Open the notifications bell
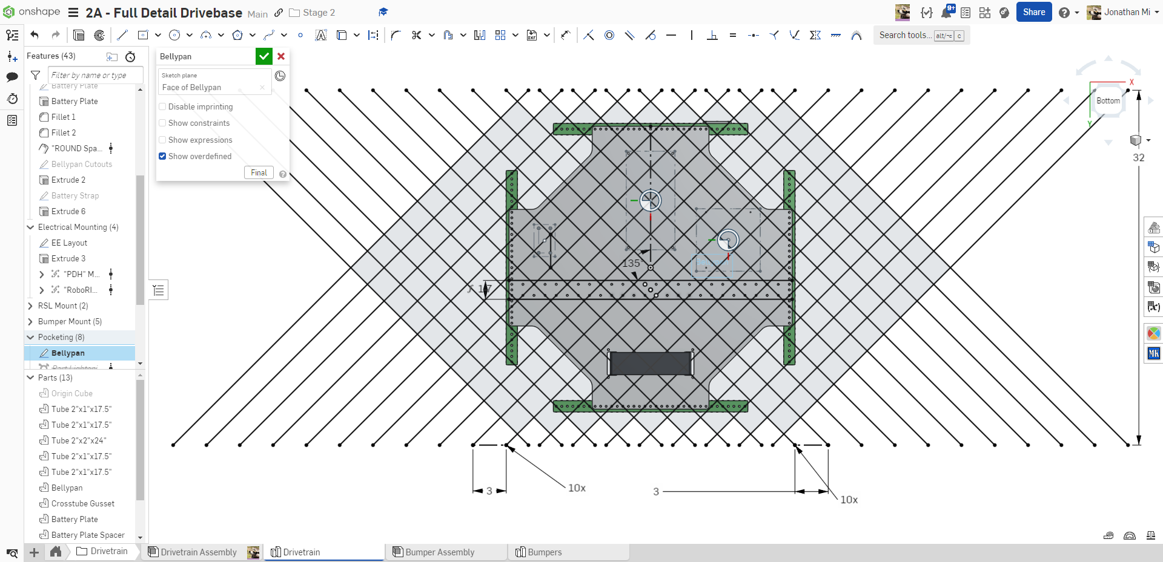Image resolution: width=1163 pixels, height=562 pixels. [x=946, y=13]
